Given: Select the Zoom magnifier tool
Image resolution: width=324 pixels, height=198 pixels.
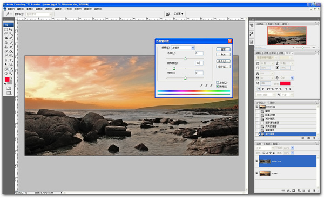Looking at the screenshot, I should pos(11,74).
